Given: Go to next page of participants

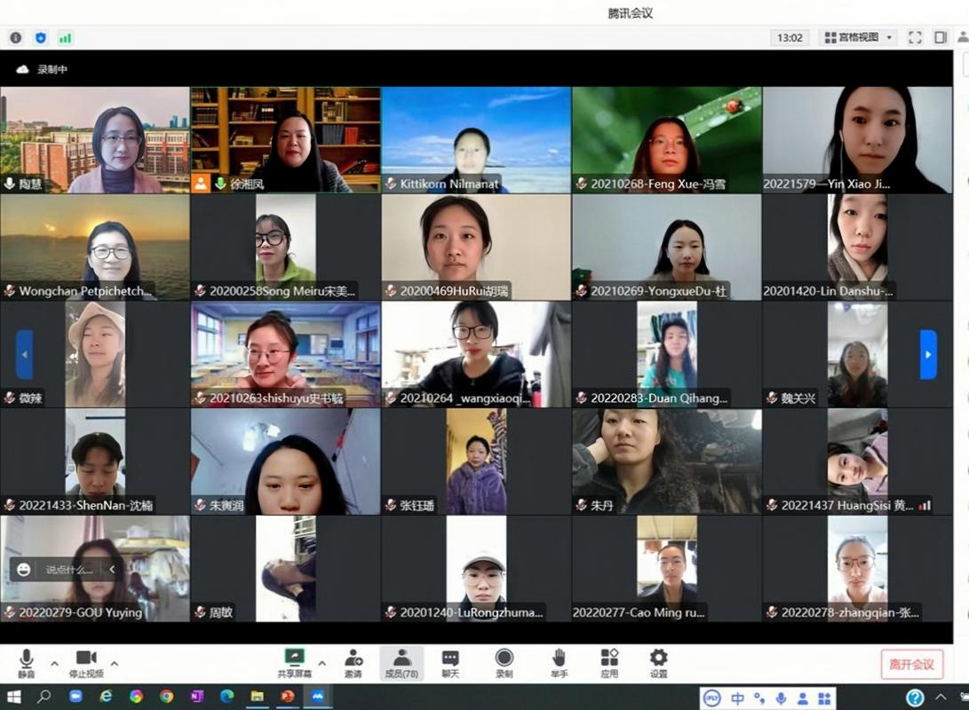Looking at the screenshot, I should click(x=928, y=354).
